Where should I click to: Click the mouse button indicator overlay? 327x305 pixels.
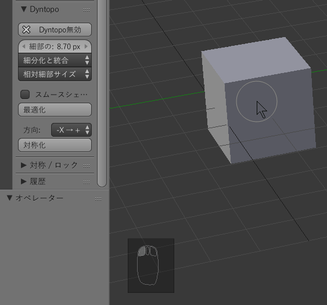click(151, 266)
